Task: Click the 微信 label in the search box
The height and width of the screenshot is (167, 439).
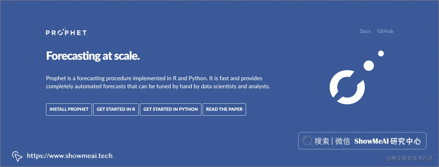Action: coord(343,141)
